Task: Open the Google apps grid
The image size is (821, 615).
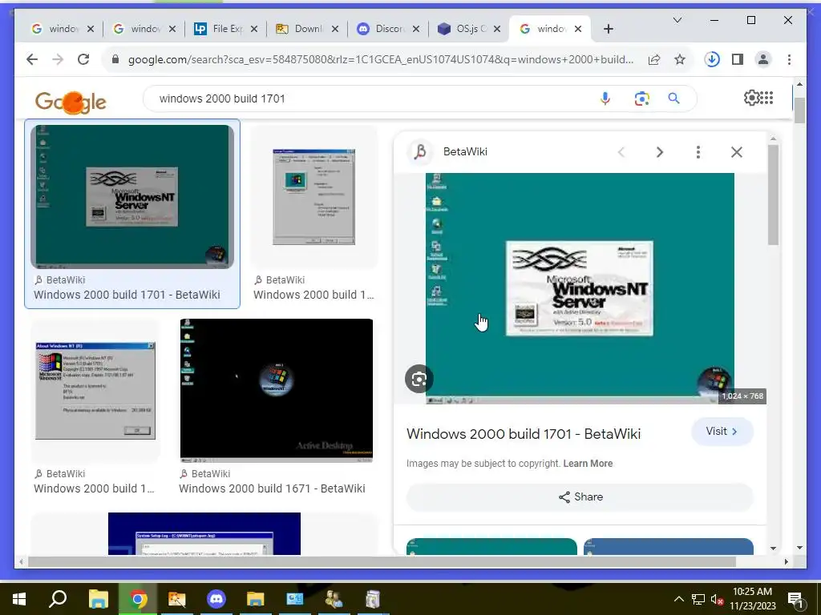Action: [767, 98]
